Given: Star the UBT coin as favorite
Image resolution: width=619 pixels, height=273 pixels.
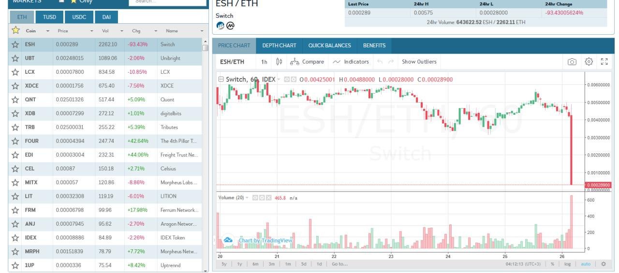Looking at the screenshot, I should (15, 58).
